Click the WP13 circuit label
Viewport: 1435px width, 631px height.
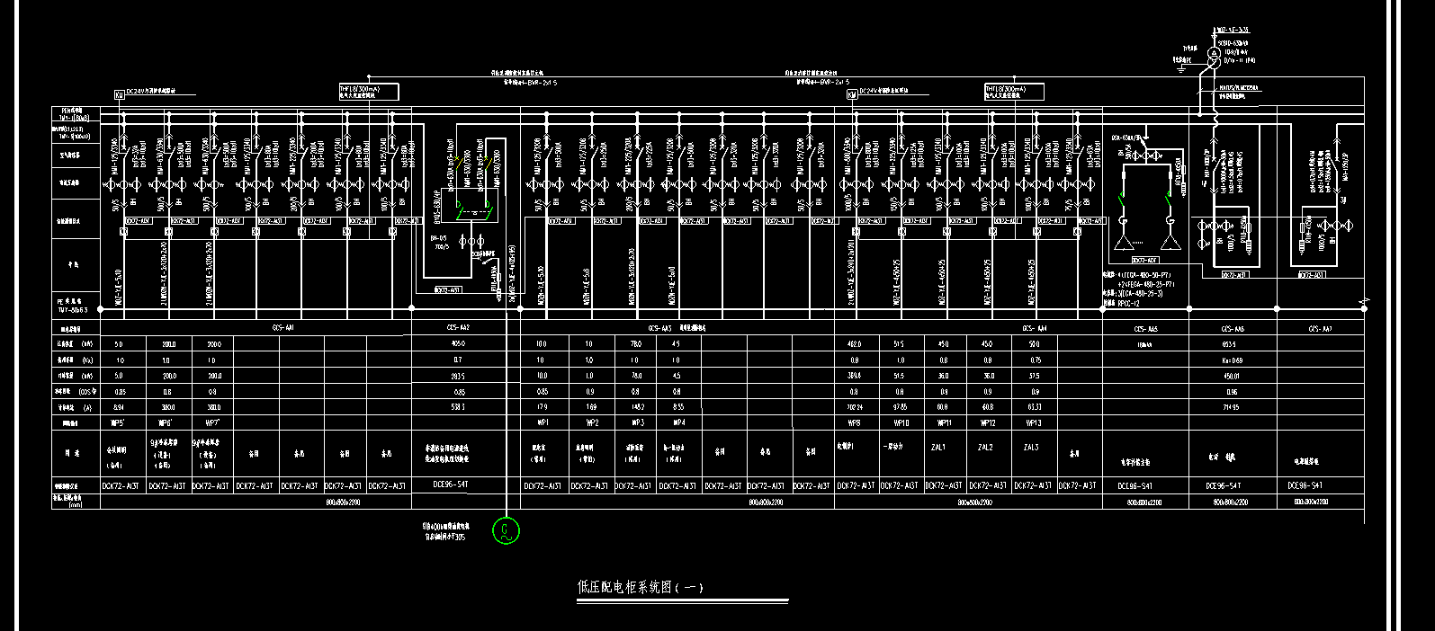click(x=1033, y=422)
